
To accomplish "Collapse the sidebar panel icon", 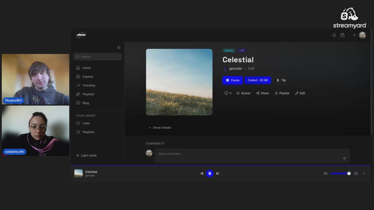I will pyautogui.click(x=119, y=47).
